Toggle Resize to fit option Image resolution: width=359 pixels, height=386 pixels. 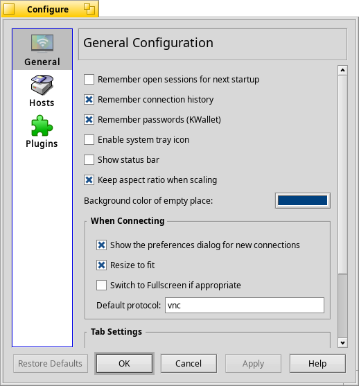(x=101, y=265)
